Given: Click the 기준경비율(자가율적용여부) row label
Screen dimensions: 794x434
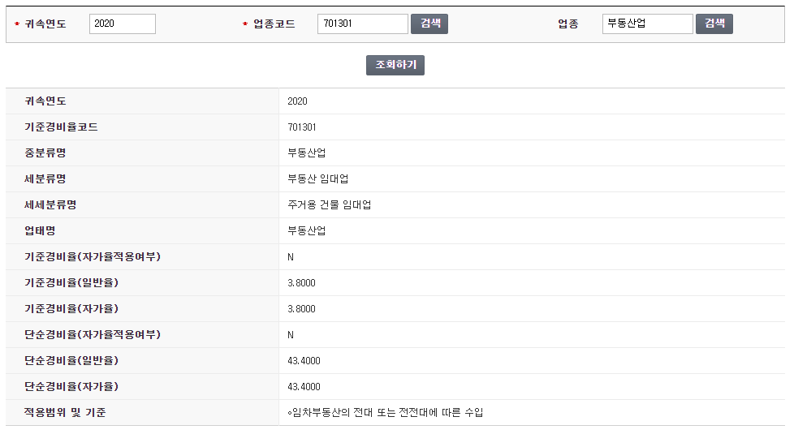Looking at the screenshot, I should [x=93, y=257].
